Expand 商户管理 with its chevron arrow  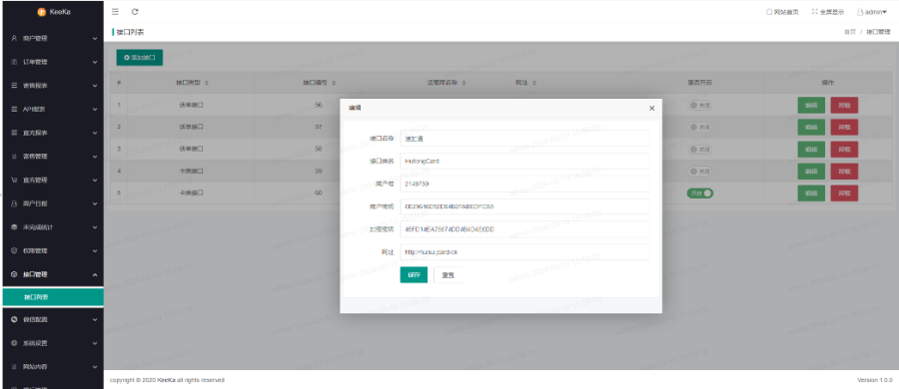coord(95,38)
